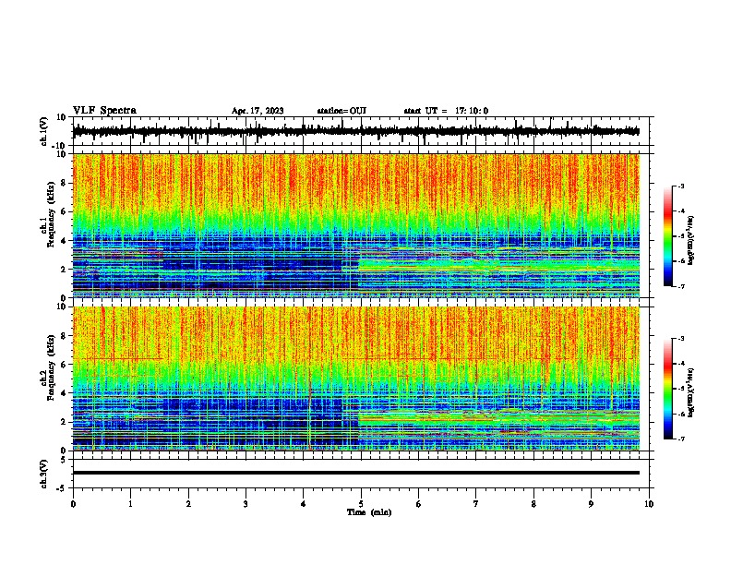Click the time axis tick label '2'
Screen dimensions: 731x565
click(x=188, y=503)
